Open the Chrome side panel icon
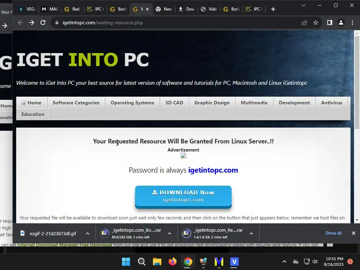This screenshot has width=360, height=270. pyautogui.click(x=330, y=22)
